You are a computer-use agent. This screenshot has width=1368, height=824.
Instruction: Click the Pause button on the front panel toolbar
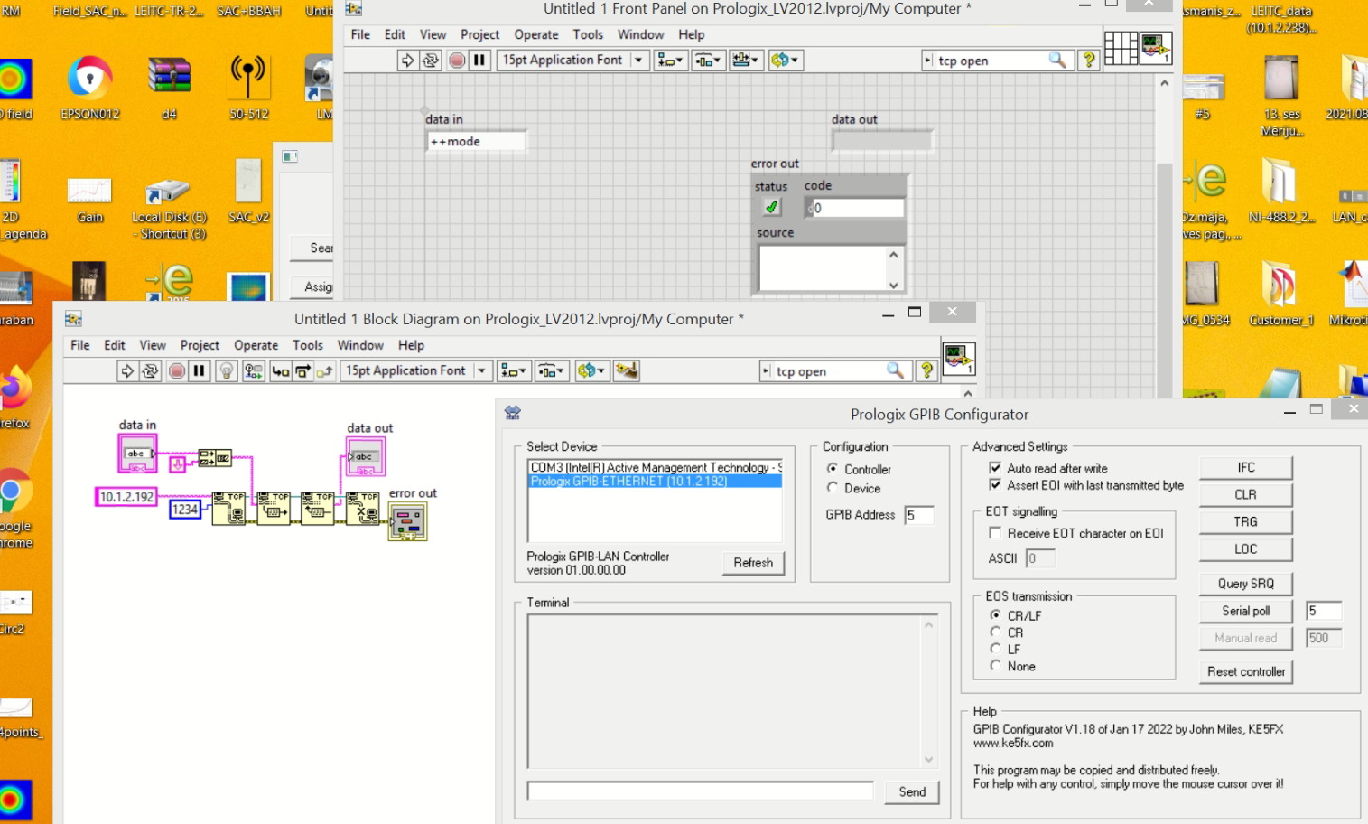pyautogui.click(x=479, y=60)
